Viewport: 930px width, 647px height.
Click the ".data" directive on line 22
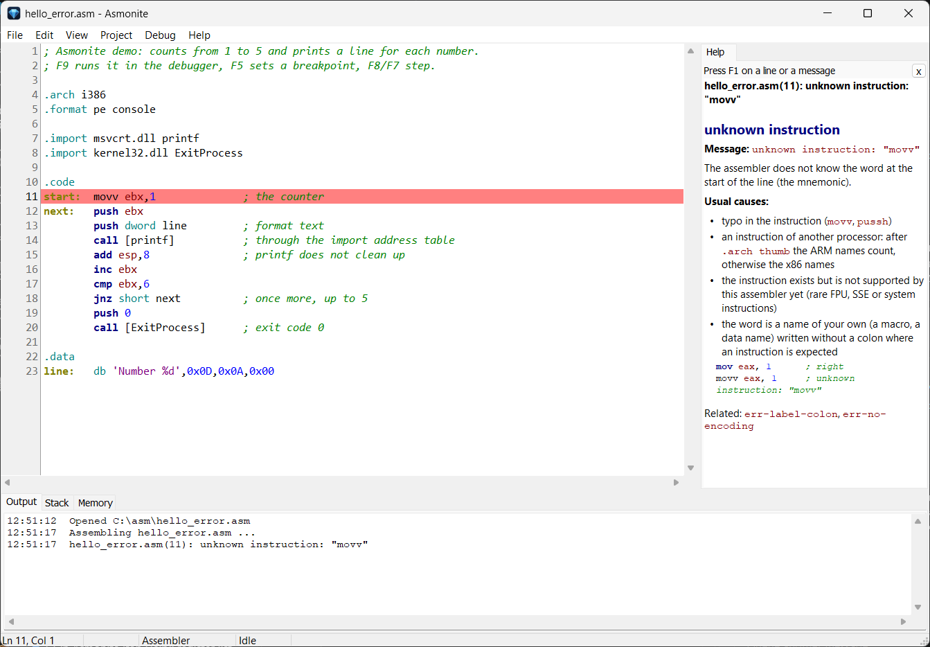[x=60, y=357]
